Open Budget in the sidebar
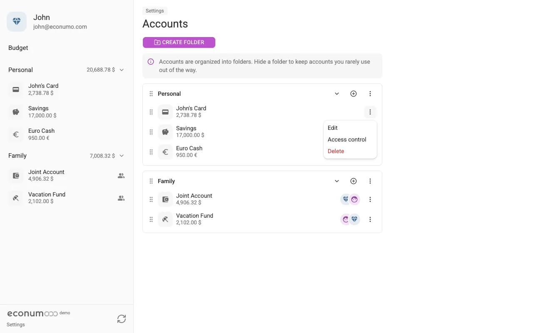 point(18,48)
